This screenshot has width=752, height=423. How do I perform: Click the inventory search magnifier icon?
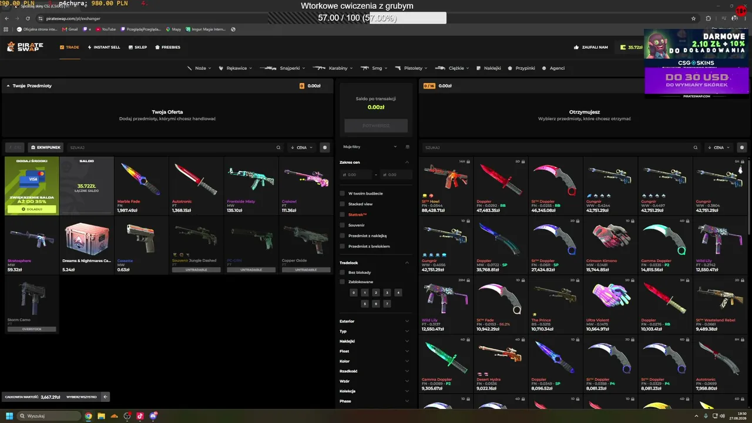click(278, 147)
